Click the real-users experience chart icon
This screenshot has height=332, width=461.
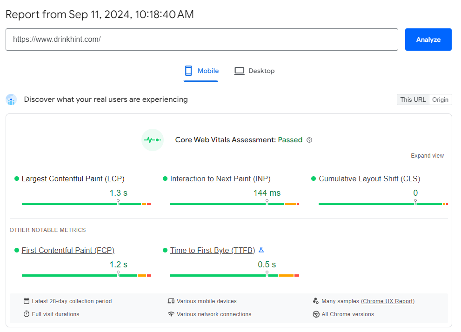(x=11, y=100)
